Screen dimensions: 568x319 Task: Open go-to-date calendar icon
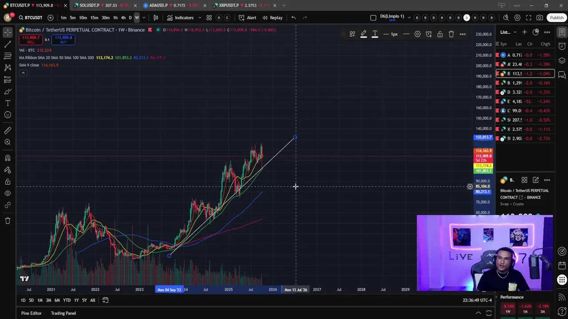point(105,300)
